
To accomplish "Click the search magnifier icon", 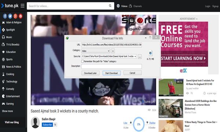I will [110, 6].
